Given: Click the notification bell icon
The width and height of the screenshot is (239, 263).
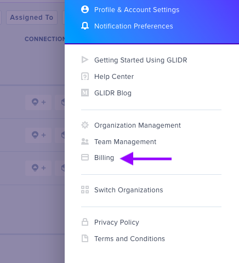Looking at the screenshot, I should pos(85,26).
